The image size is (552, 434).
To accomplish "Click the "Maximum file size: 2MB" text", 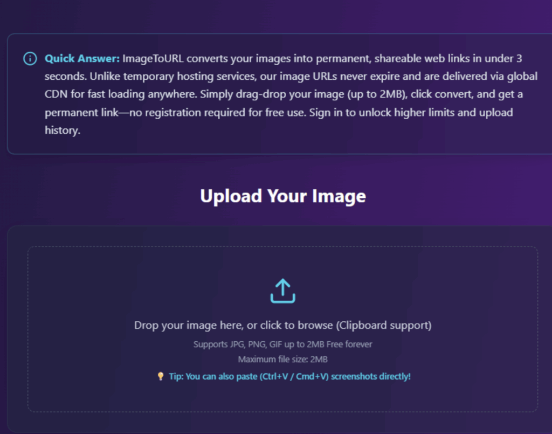I will 282,360.
